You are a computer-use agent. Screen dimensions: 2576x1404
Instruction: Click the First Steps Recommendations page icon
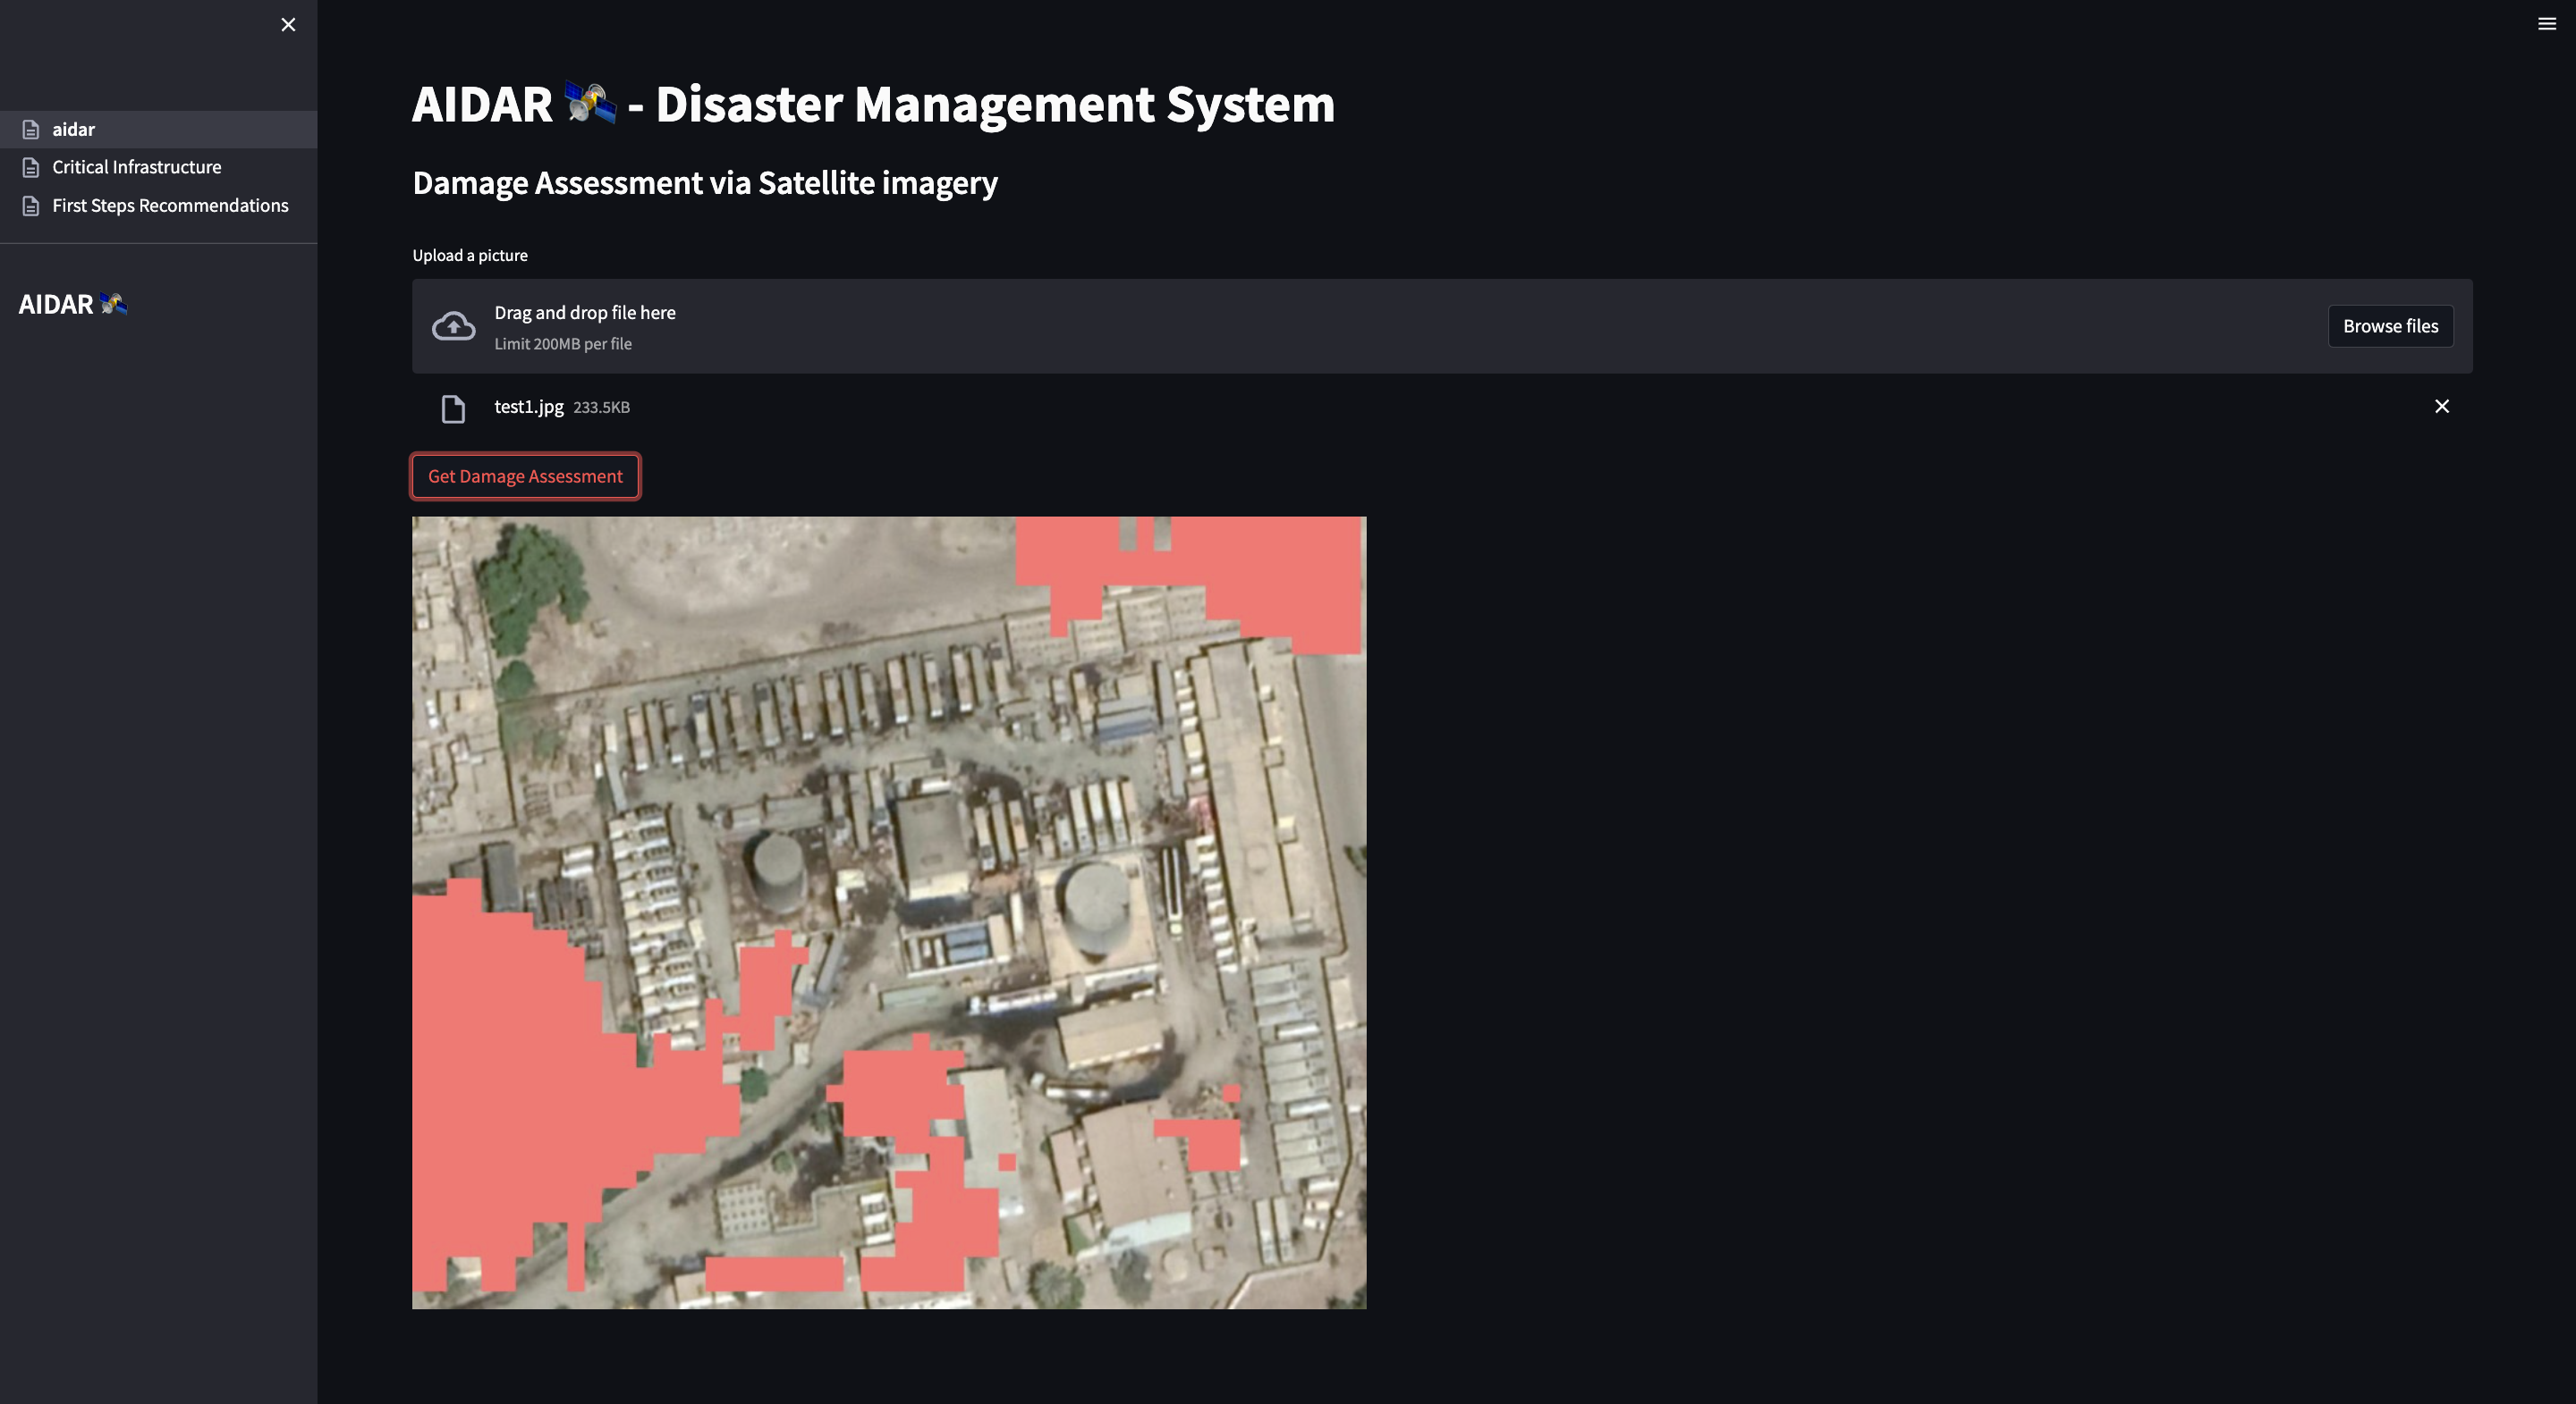pos(31,206)
